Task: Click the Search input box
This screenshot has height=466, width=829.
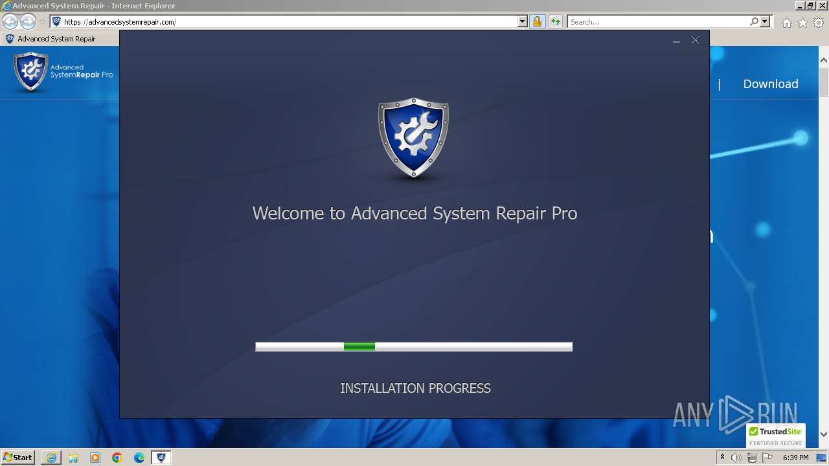Action: (658, 21)
